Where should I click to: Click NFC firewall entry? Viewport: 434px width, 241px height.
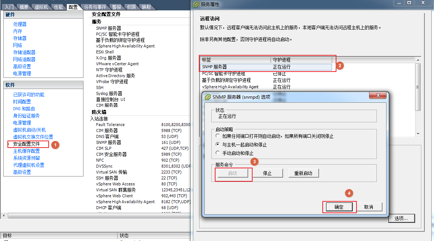tap(100, 160)
